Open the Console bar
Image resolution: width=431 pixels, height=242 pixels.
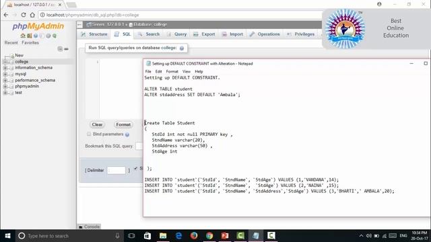point(90,227)
